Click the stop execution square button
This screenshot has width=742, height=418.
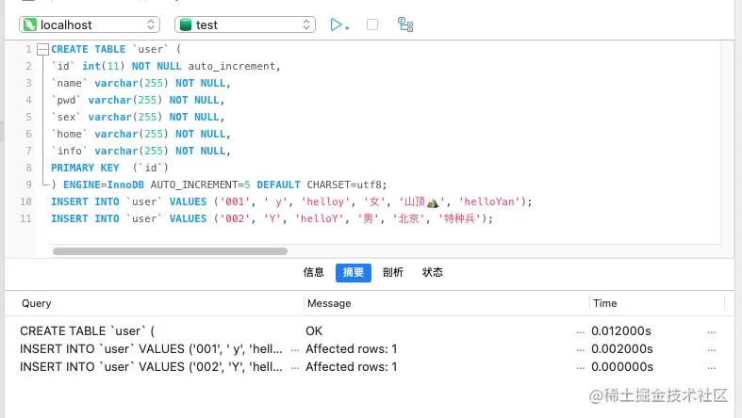(372, 24)
